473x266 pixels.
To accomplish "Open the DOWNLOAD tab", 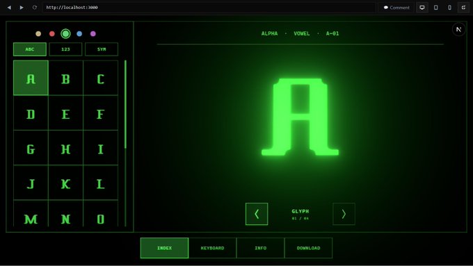I will pos(308,248).
